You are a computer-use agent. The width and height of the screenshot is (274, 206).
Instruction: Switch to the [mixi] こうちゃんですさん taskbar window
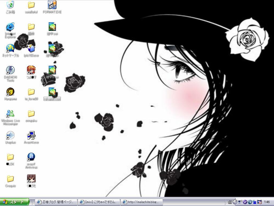(99, 202)
